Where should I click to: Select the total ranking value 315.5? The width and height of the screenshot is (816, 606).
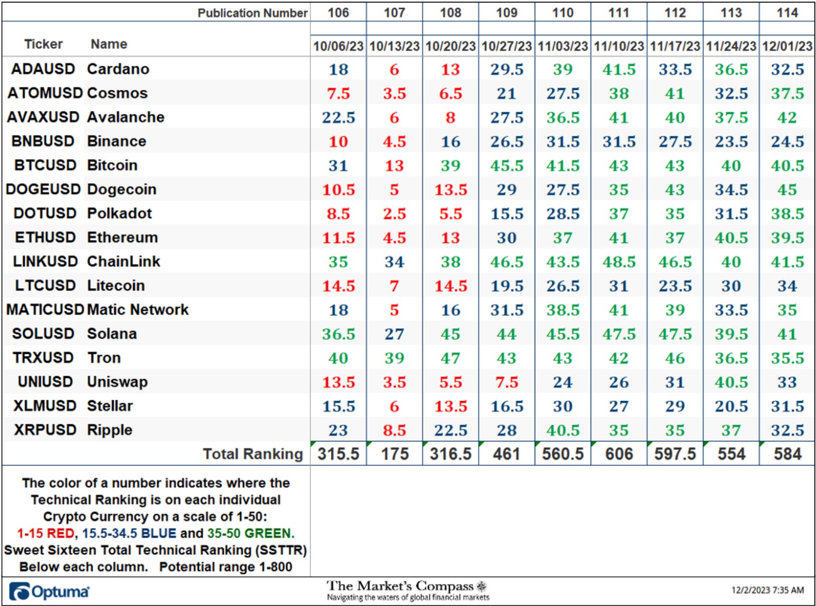tap(338, 454)
